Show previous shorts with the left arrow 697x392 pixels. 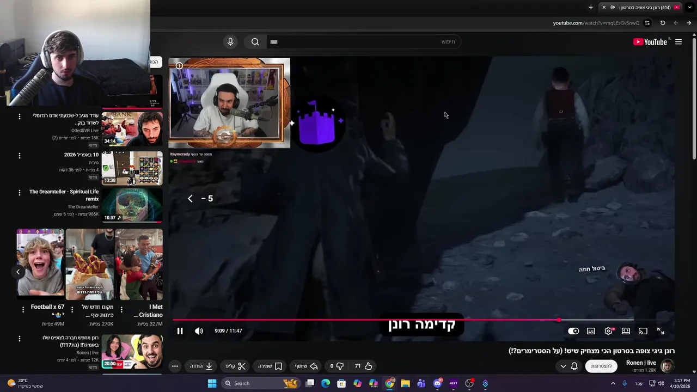tap(18, 272)
